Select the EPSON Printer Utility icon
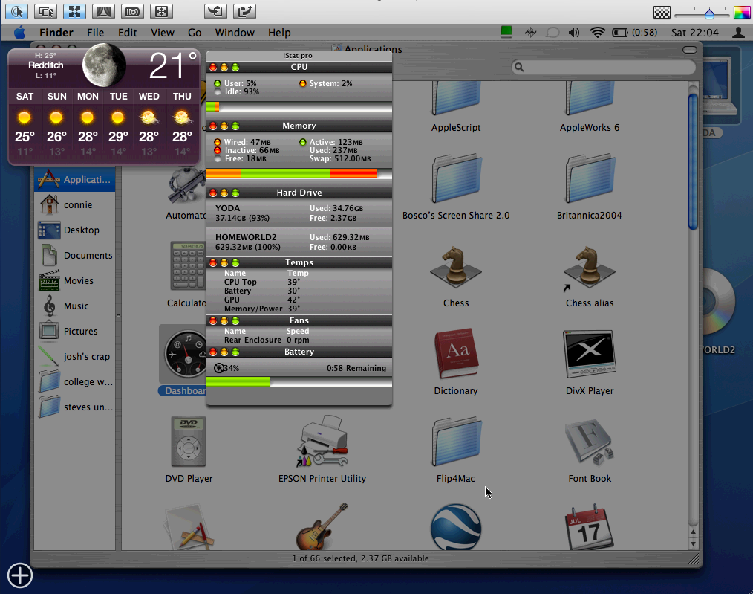The height and width of the screenshot is (594, 753). [322, 441]
